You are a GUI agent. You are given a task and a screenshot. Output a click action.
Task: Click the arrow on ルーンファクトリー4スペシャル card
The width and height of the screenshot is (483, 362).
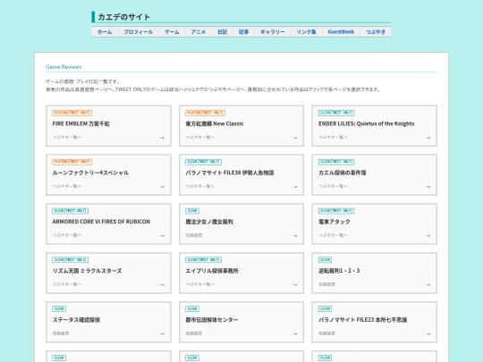coord(162,187)
